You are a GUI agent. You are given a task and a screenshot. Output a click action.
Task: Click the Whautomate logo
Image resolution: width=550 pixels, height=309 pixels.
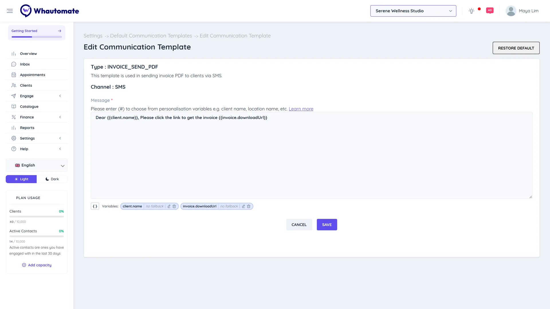click(x=50, y=11)
